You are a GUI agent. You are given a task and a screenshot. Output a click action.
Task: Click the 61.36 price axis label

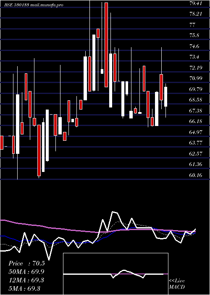click(x=196, y=164)
